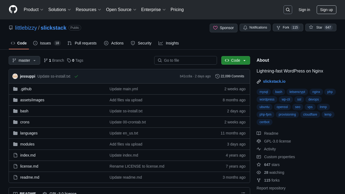This screenshot has width=345, height=194.
Task: Open the commit history clock icon
Action: pos(218,76)
